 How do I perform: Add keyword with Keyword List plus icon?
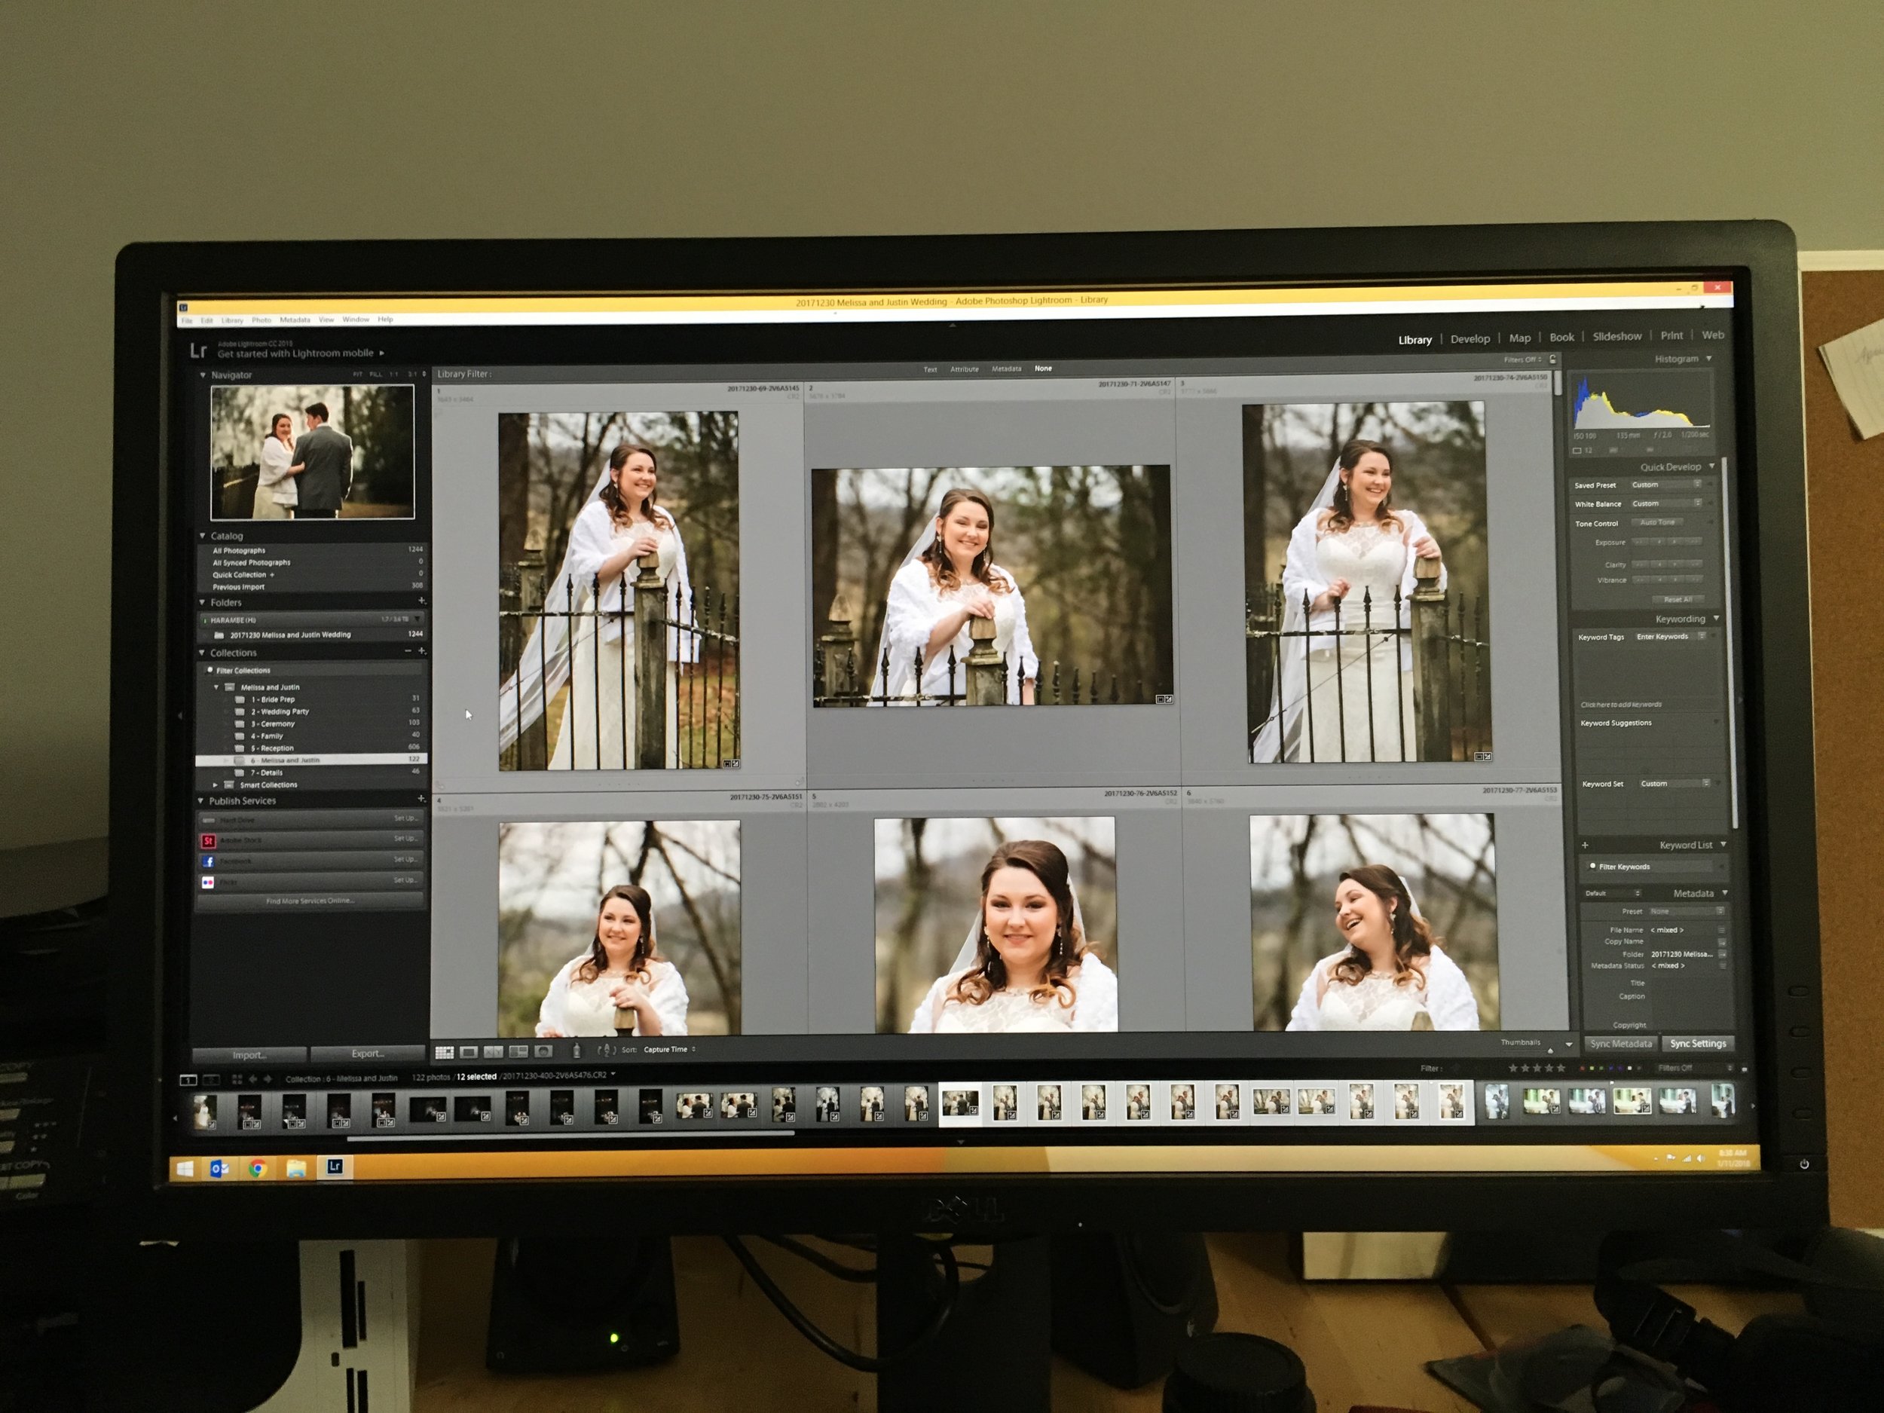pyautogui.click(x=1585, y=845)
